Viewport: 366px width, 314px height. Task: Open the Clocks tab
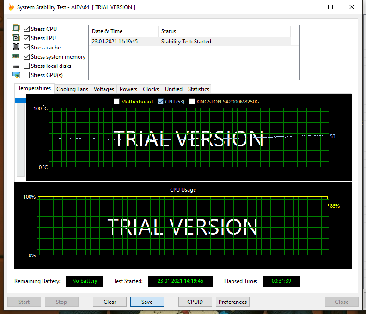point(151,89)
